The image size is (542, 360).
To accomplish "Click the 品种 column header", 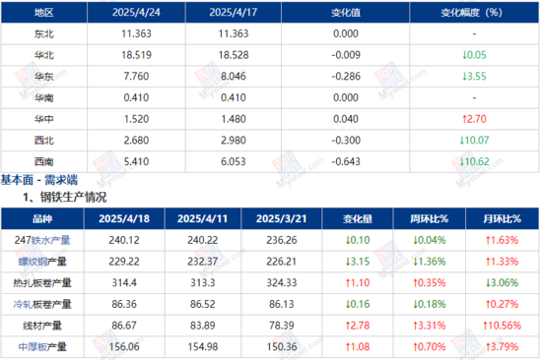I will click(42, 218).
